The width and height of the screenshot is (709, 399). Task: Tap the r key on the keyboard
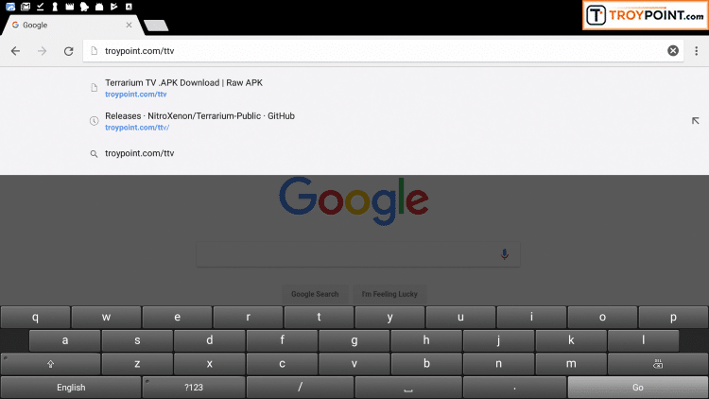click(249, 317)
